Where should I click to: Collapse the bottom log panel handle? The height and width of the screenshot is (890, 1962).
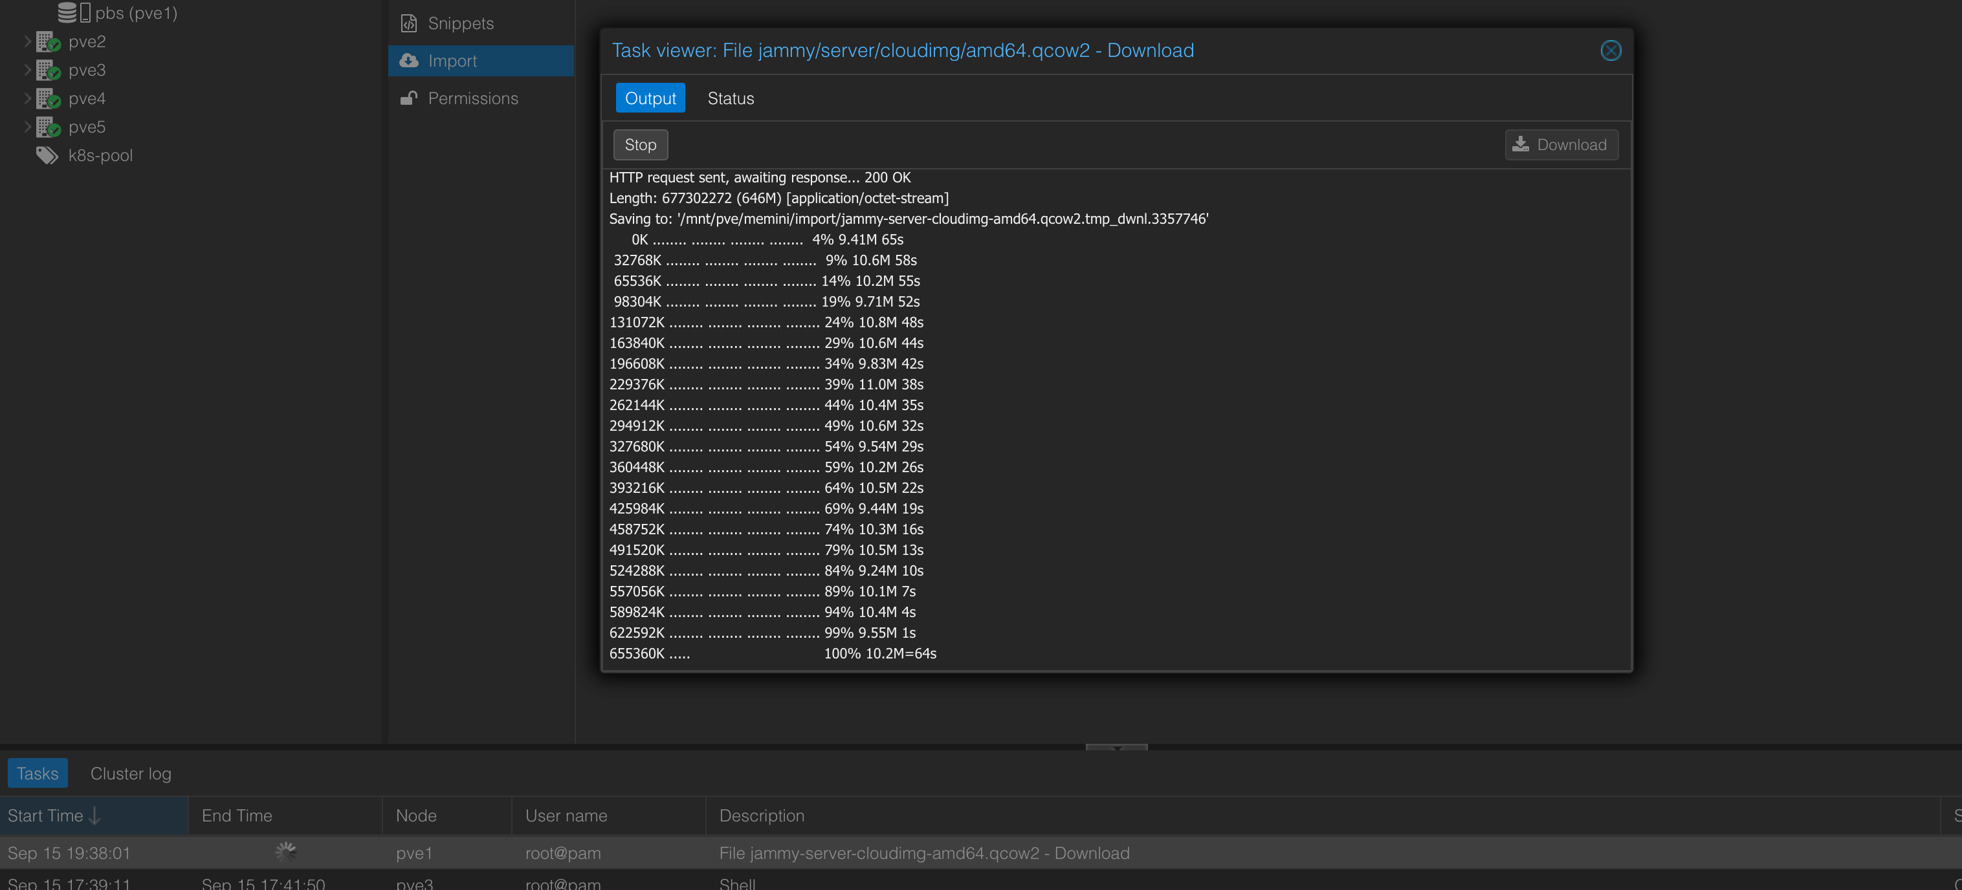(1116, 748)
